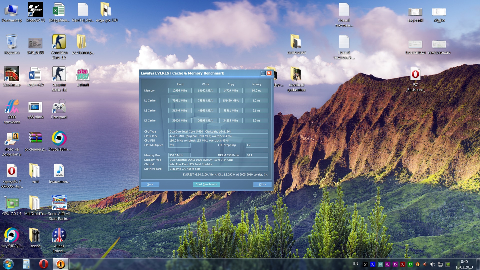Open the EVEREST taskbar button
Screen dimensions: 480x270
click(x=60, y=264)
